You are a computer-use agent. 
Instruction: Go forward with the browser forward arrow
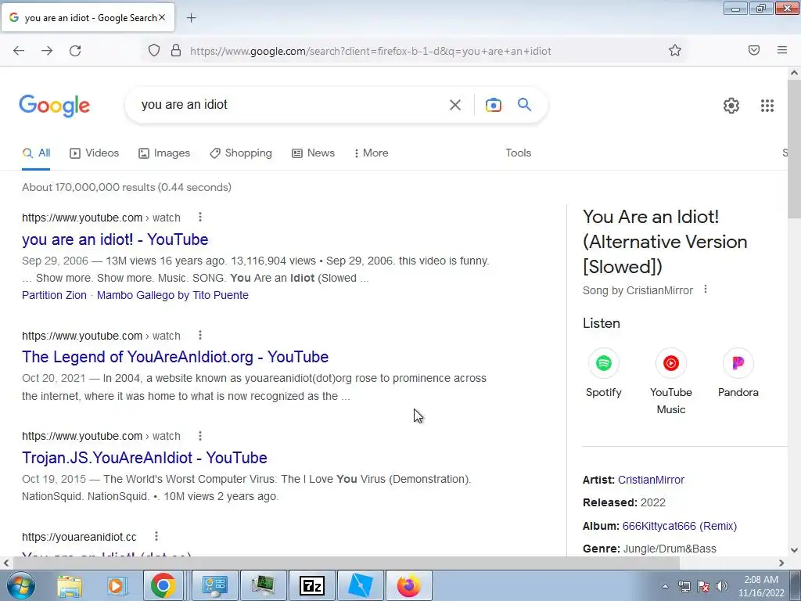[x=47, y=51]
